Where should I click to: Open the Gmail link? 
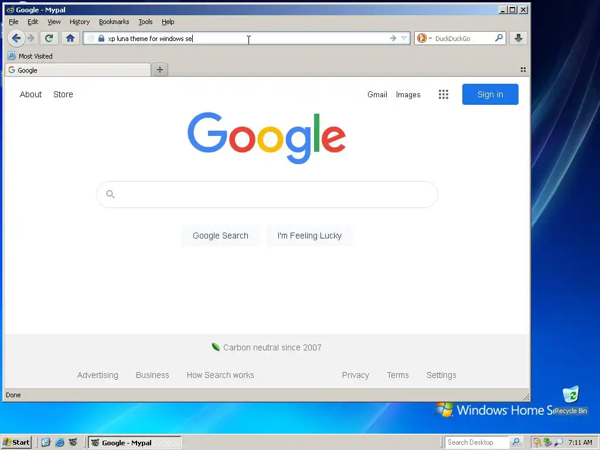pos(377,94)
